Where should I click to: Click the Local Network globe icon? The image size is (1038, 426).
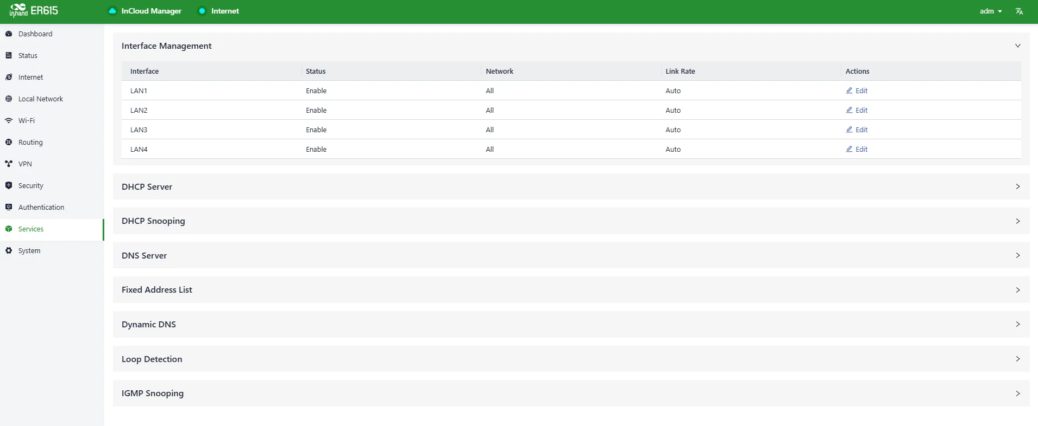(x=9, y=99)
